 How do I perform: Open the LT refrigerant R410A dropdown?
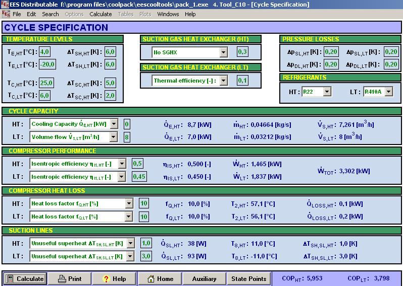click(389, 92)
